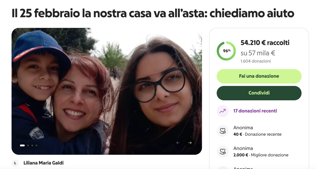The height and width of the screenshot is (169, 317).
Task: Click the family photo in carousel
Action: (107, 91)
